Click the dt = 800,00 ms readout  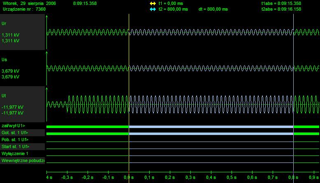(213, 9)
